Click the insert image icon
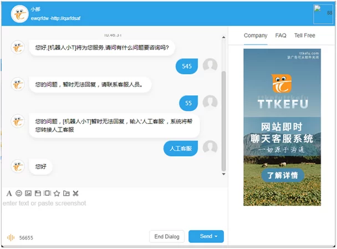Viewport: 337px width, 249px height. (x=28, y=194)
